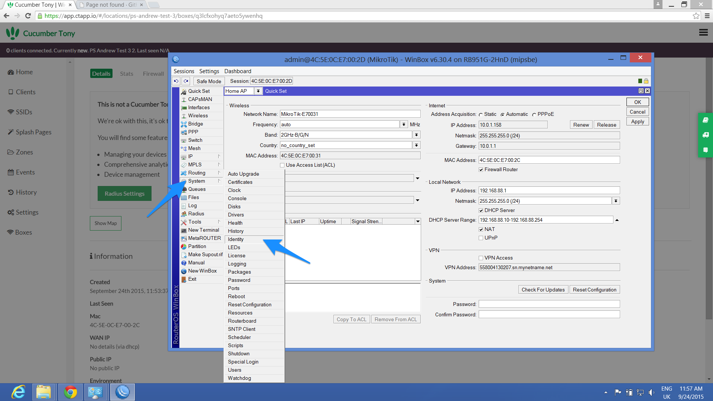Select PPPoE address acquisition

[x=534, y=114]
